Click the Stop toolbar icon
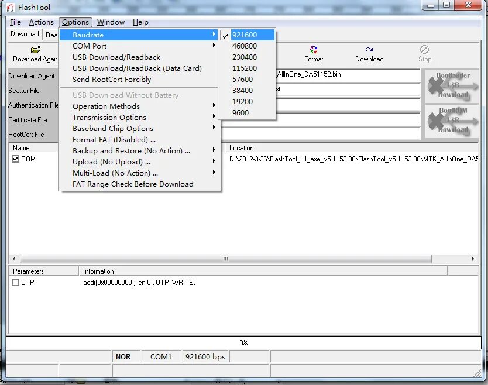Image resolution: width=488 pixels, height=385 pixels. tap(424, 50)
